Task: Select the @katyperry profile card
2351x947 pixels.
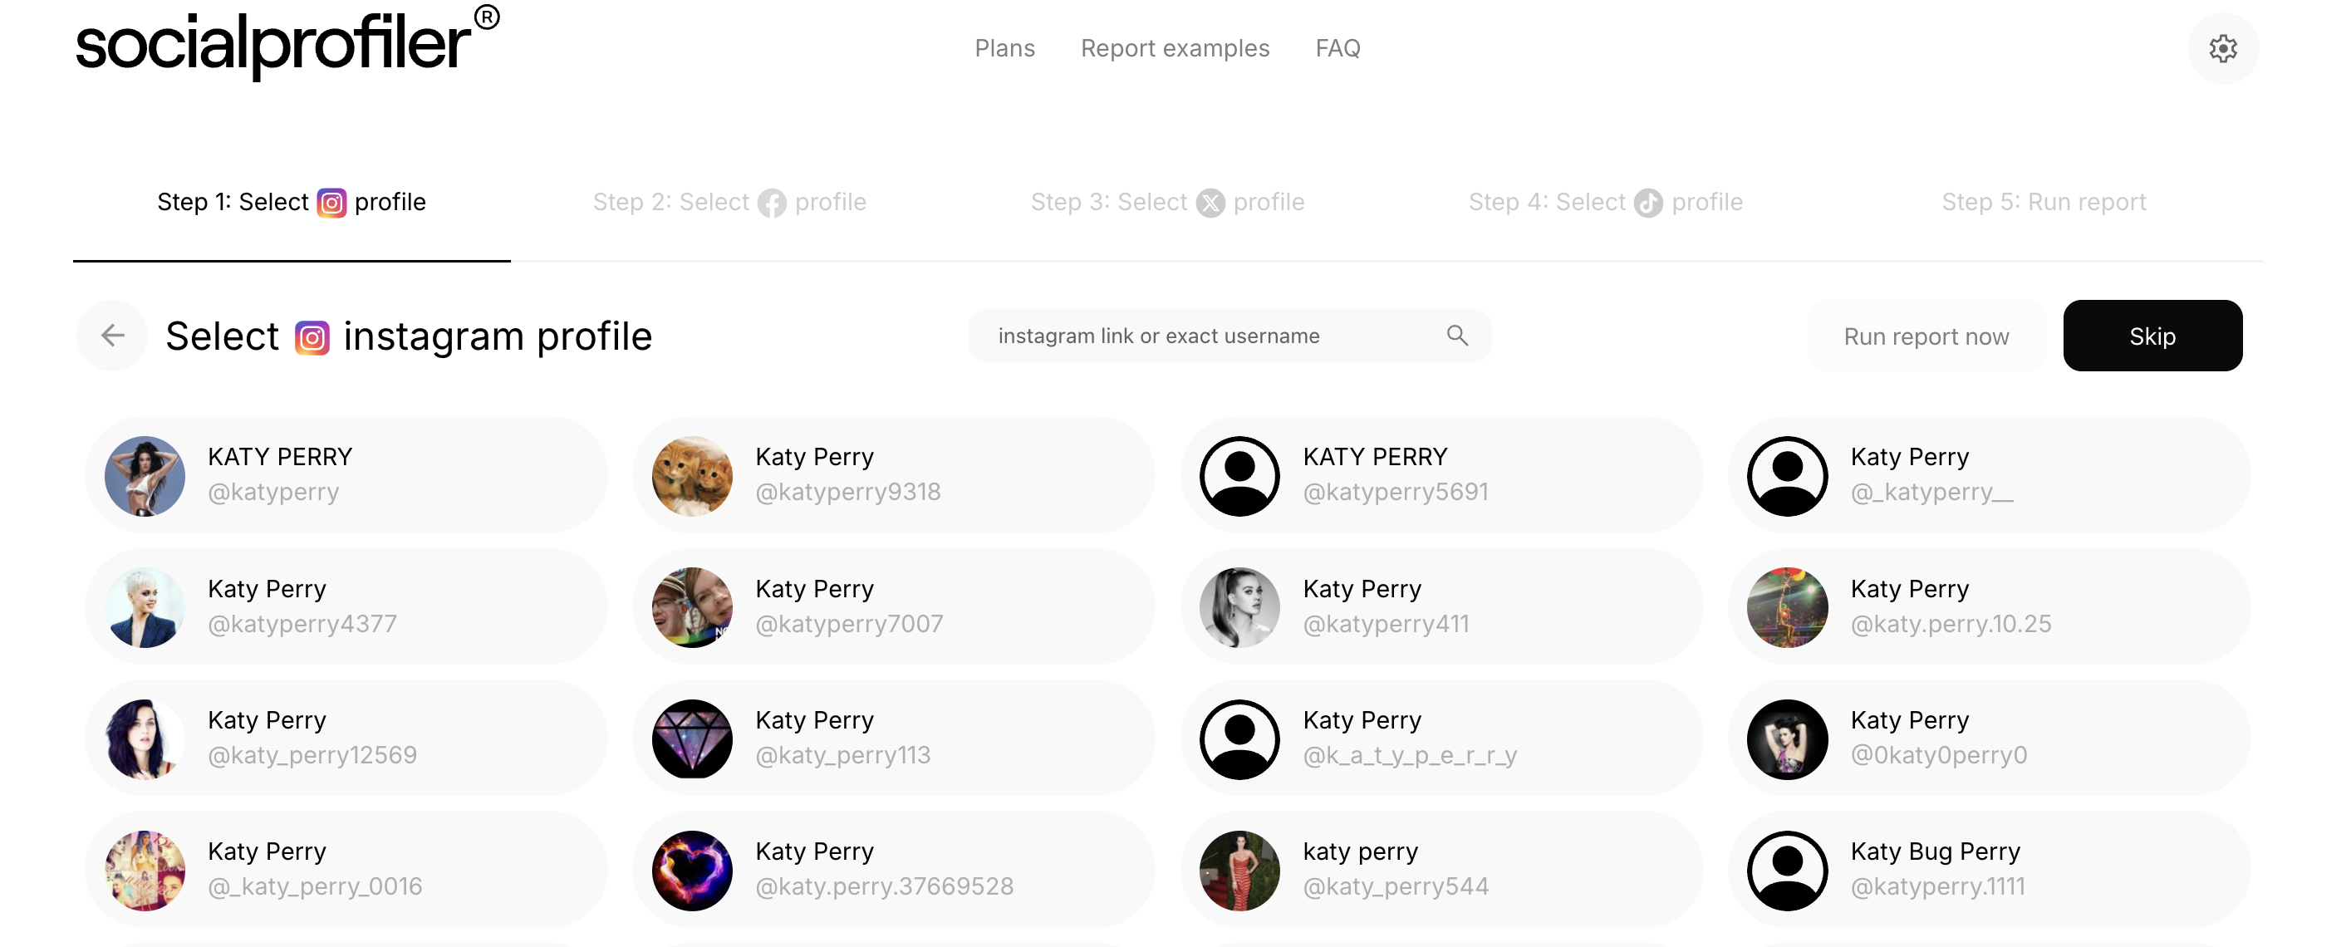Action: click(x=346, y=475)
